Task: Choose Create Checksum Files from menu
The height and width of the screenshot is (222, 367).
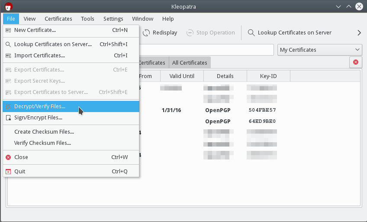Action: [44, 132]
